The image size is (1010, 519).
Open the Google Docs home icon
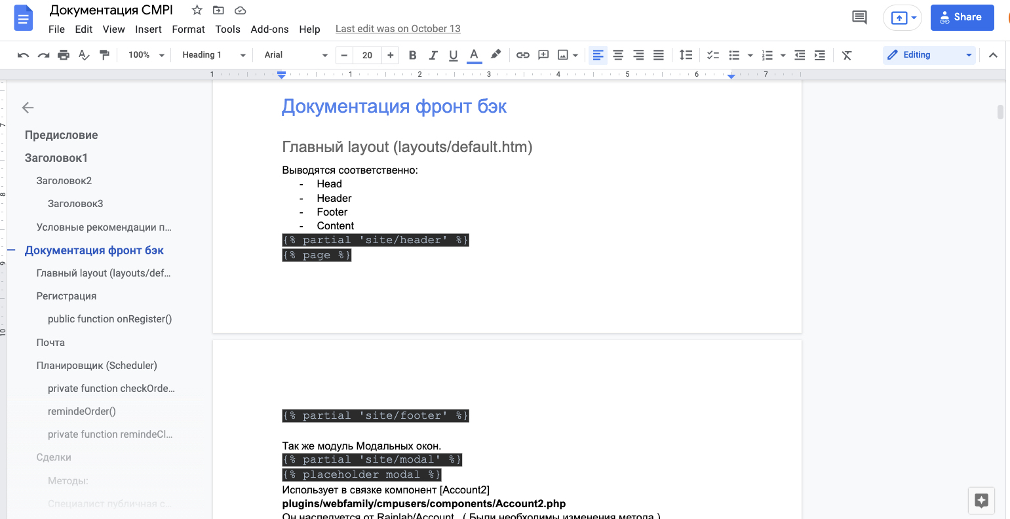[x=24, y=18]
